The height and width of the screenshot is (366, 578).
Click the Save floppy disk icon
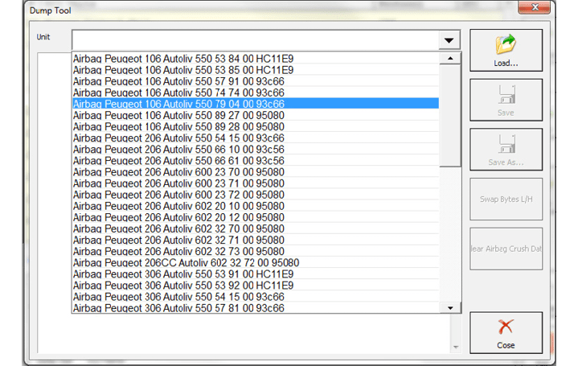[x=506, y=95]
